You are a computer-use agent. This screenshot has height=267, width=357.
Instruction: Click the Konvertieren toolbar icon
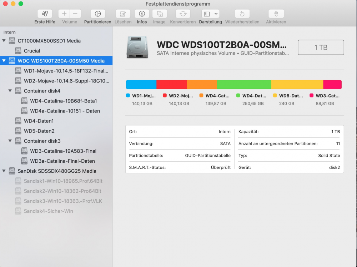(183, 14)
